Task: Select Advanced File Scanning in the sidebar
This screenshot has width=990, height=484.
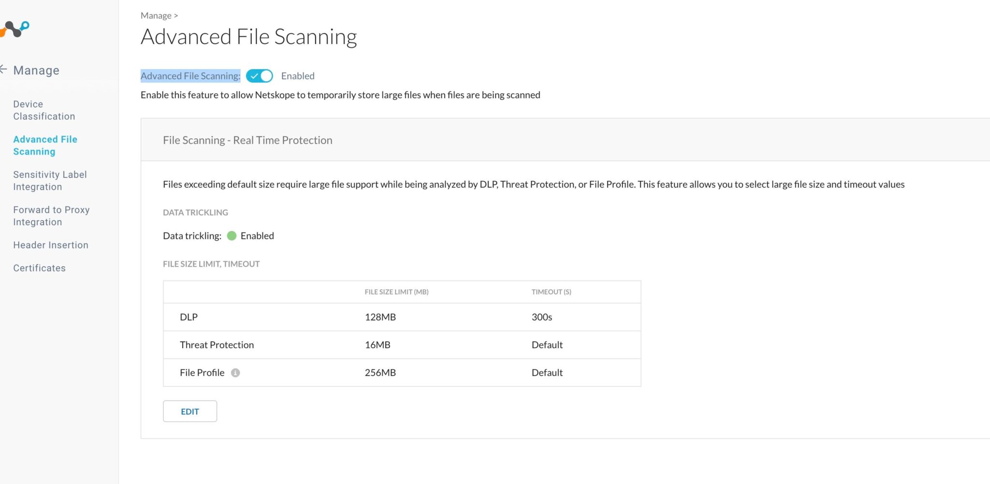Action: 45,145
